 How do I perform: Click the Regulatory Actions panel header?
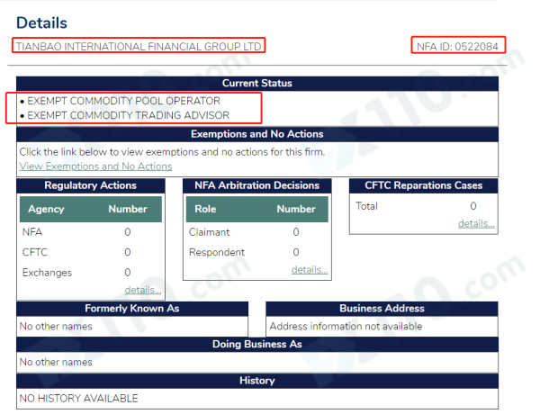pyautogui.click(x=90, y=185)
